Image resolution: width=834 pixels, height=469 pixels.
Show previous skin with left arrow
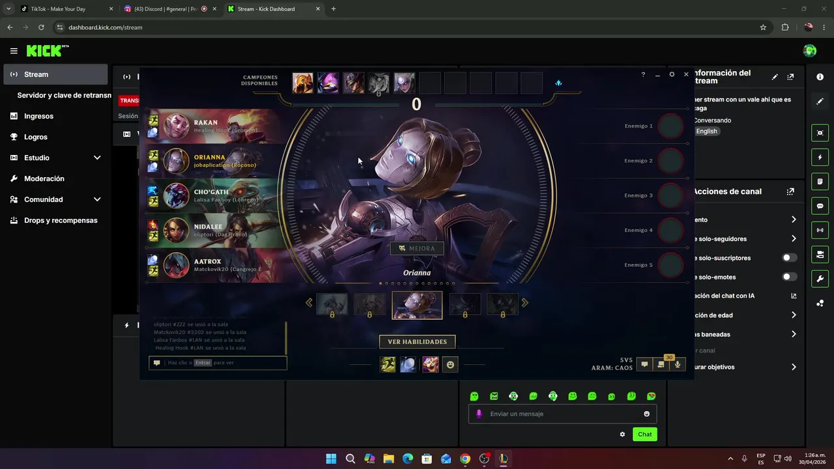pyautogui.click(x=309, y=303)
